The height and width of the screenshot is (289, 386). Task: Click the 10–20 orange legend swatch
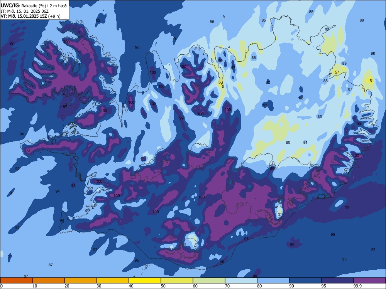click(49, 281)
